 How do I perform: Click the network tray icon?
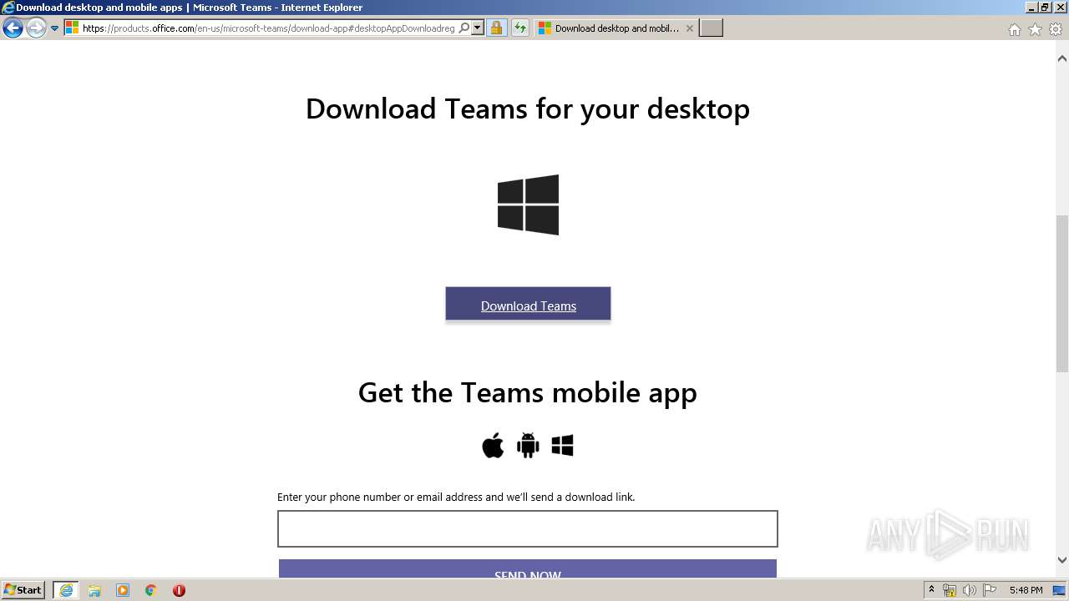[950, 590]
